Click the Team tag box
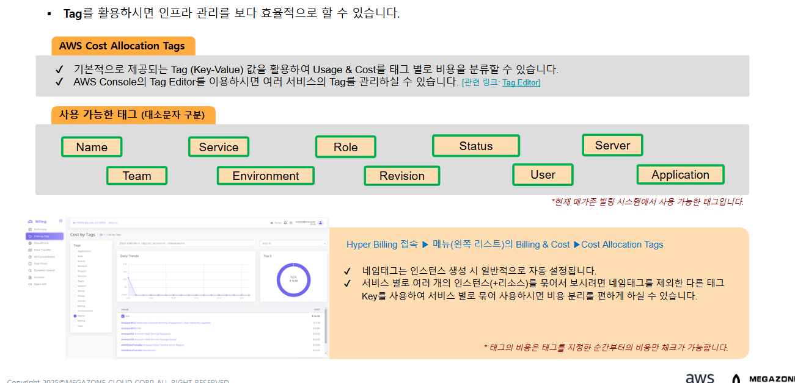The width and height of the screenshot is (795, 383). pos(137,176)
